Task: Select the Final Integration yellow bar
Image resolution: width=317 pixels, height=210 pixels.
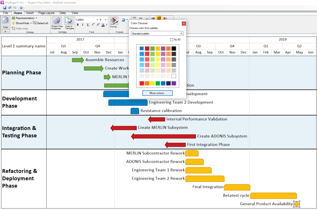Action: coord(237,187)
